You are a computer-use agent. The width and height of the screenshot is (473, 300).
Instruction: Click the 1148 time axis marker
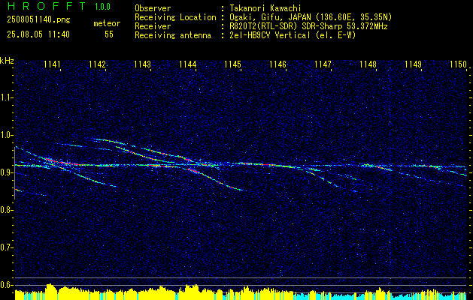[x=368, y=64]
